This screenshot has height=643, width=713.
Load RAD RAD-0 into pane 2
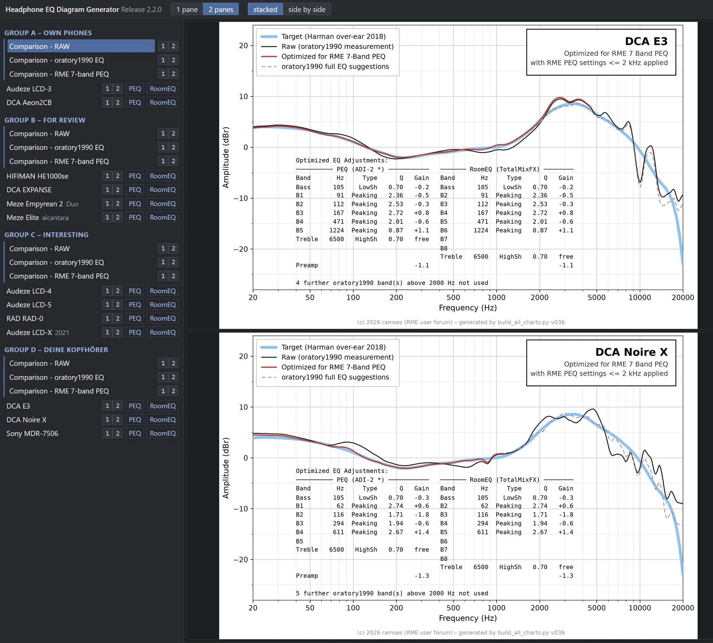(118, 318)
